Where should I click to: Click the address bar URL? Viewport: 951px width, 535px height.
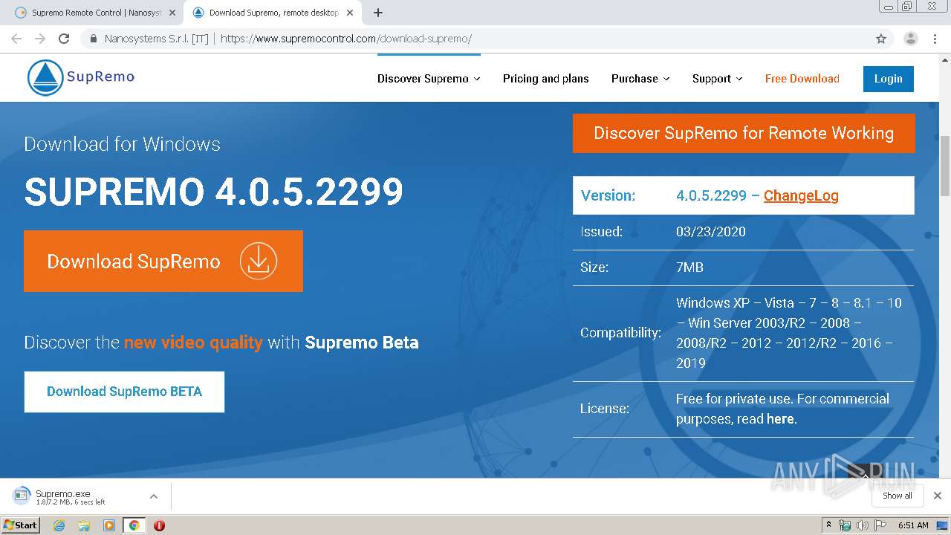346,39
